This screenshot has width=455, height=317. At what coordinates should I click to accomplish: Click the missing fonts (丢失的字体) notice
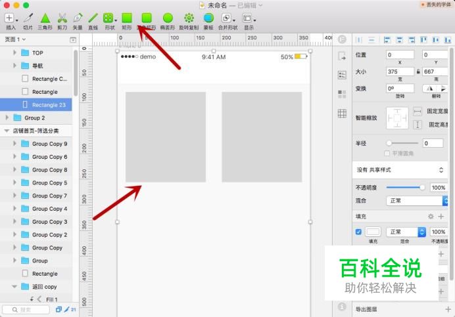pyautogui.click(x=435, y=5)
